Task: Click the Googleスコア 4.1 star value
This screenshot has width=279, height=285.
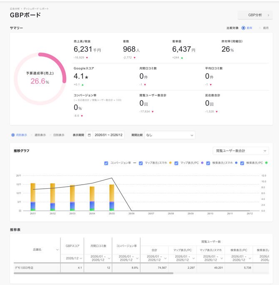Action: tap(81, 76)
